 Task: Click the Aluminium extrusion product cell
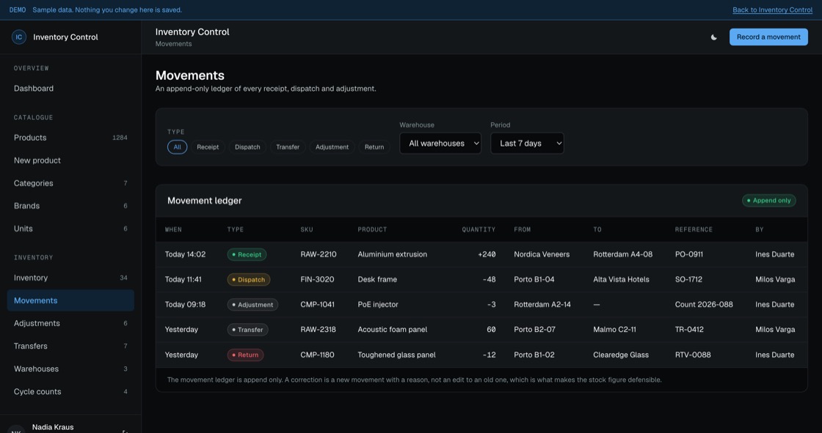tap(392, 254)
